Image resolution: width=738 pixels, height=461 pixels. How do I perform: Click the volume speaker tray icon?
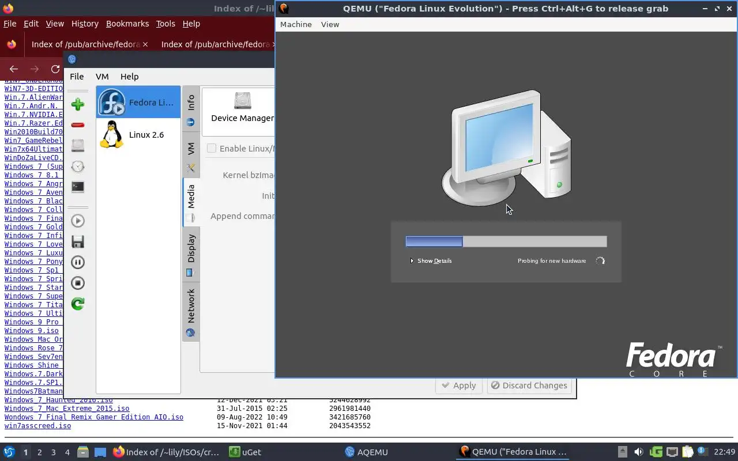coord(638,452)
